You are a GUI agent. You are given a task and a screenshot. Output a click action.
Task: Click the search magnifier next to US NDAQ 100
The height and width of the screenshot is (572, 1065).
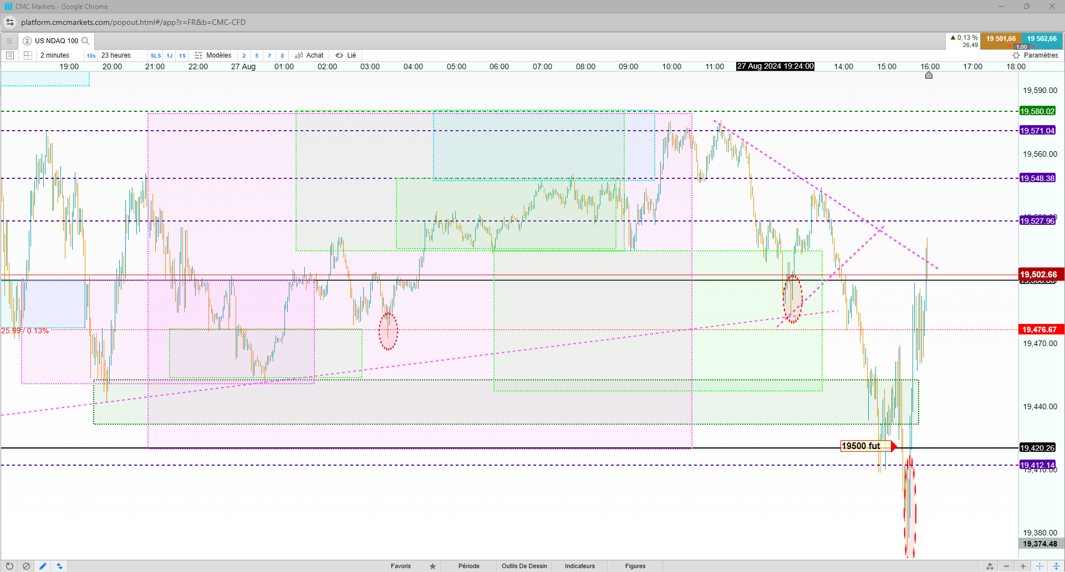[x=85, y=41]
